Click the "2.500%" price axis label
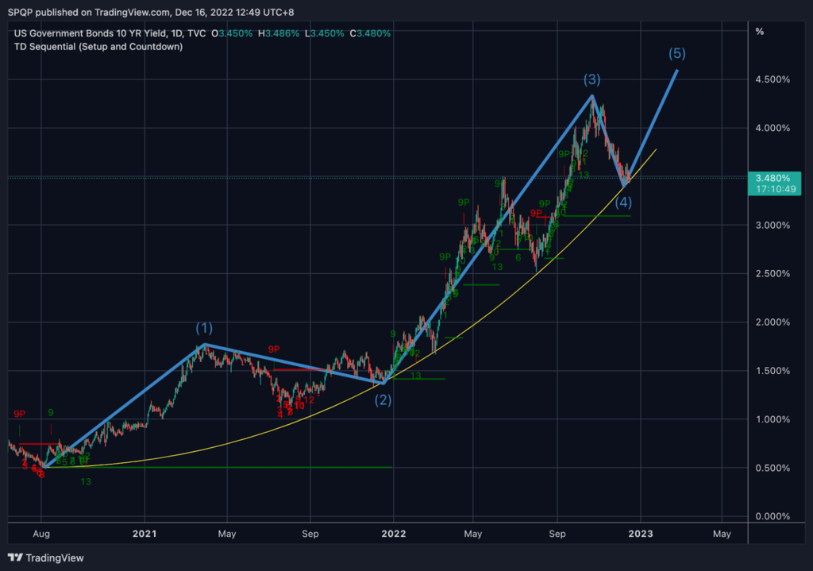 click(x=773, y=274)
